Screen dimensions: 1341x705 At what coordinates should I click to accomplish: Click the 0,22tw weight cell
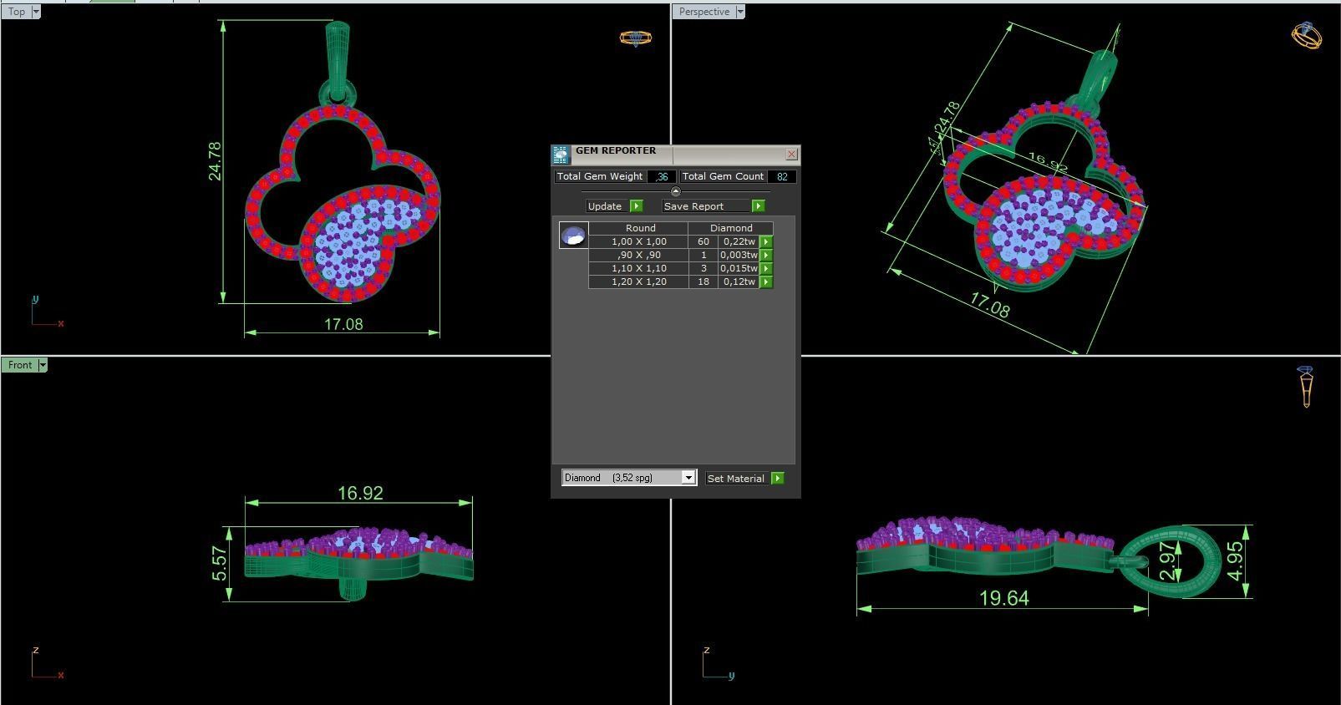click(739, 241)
